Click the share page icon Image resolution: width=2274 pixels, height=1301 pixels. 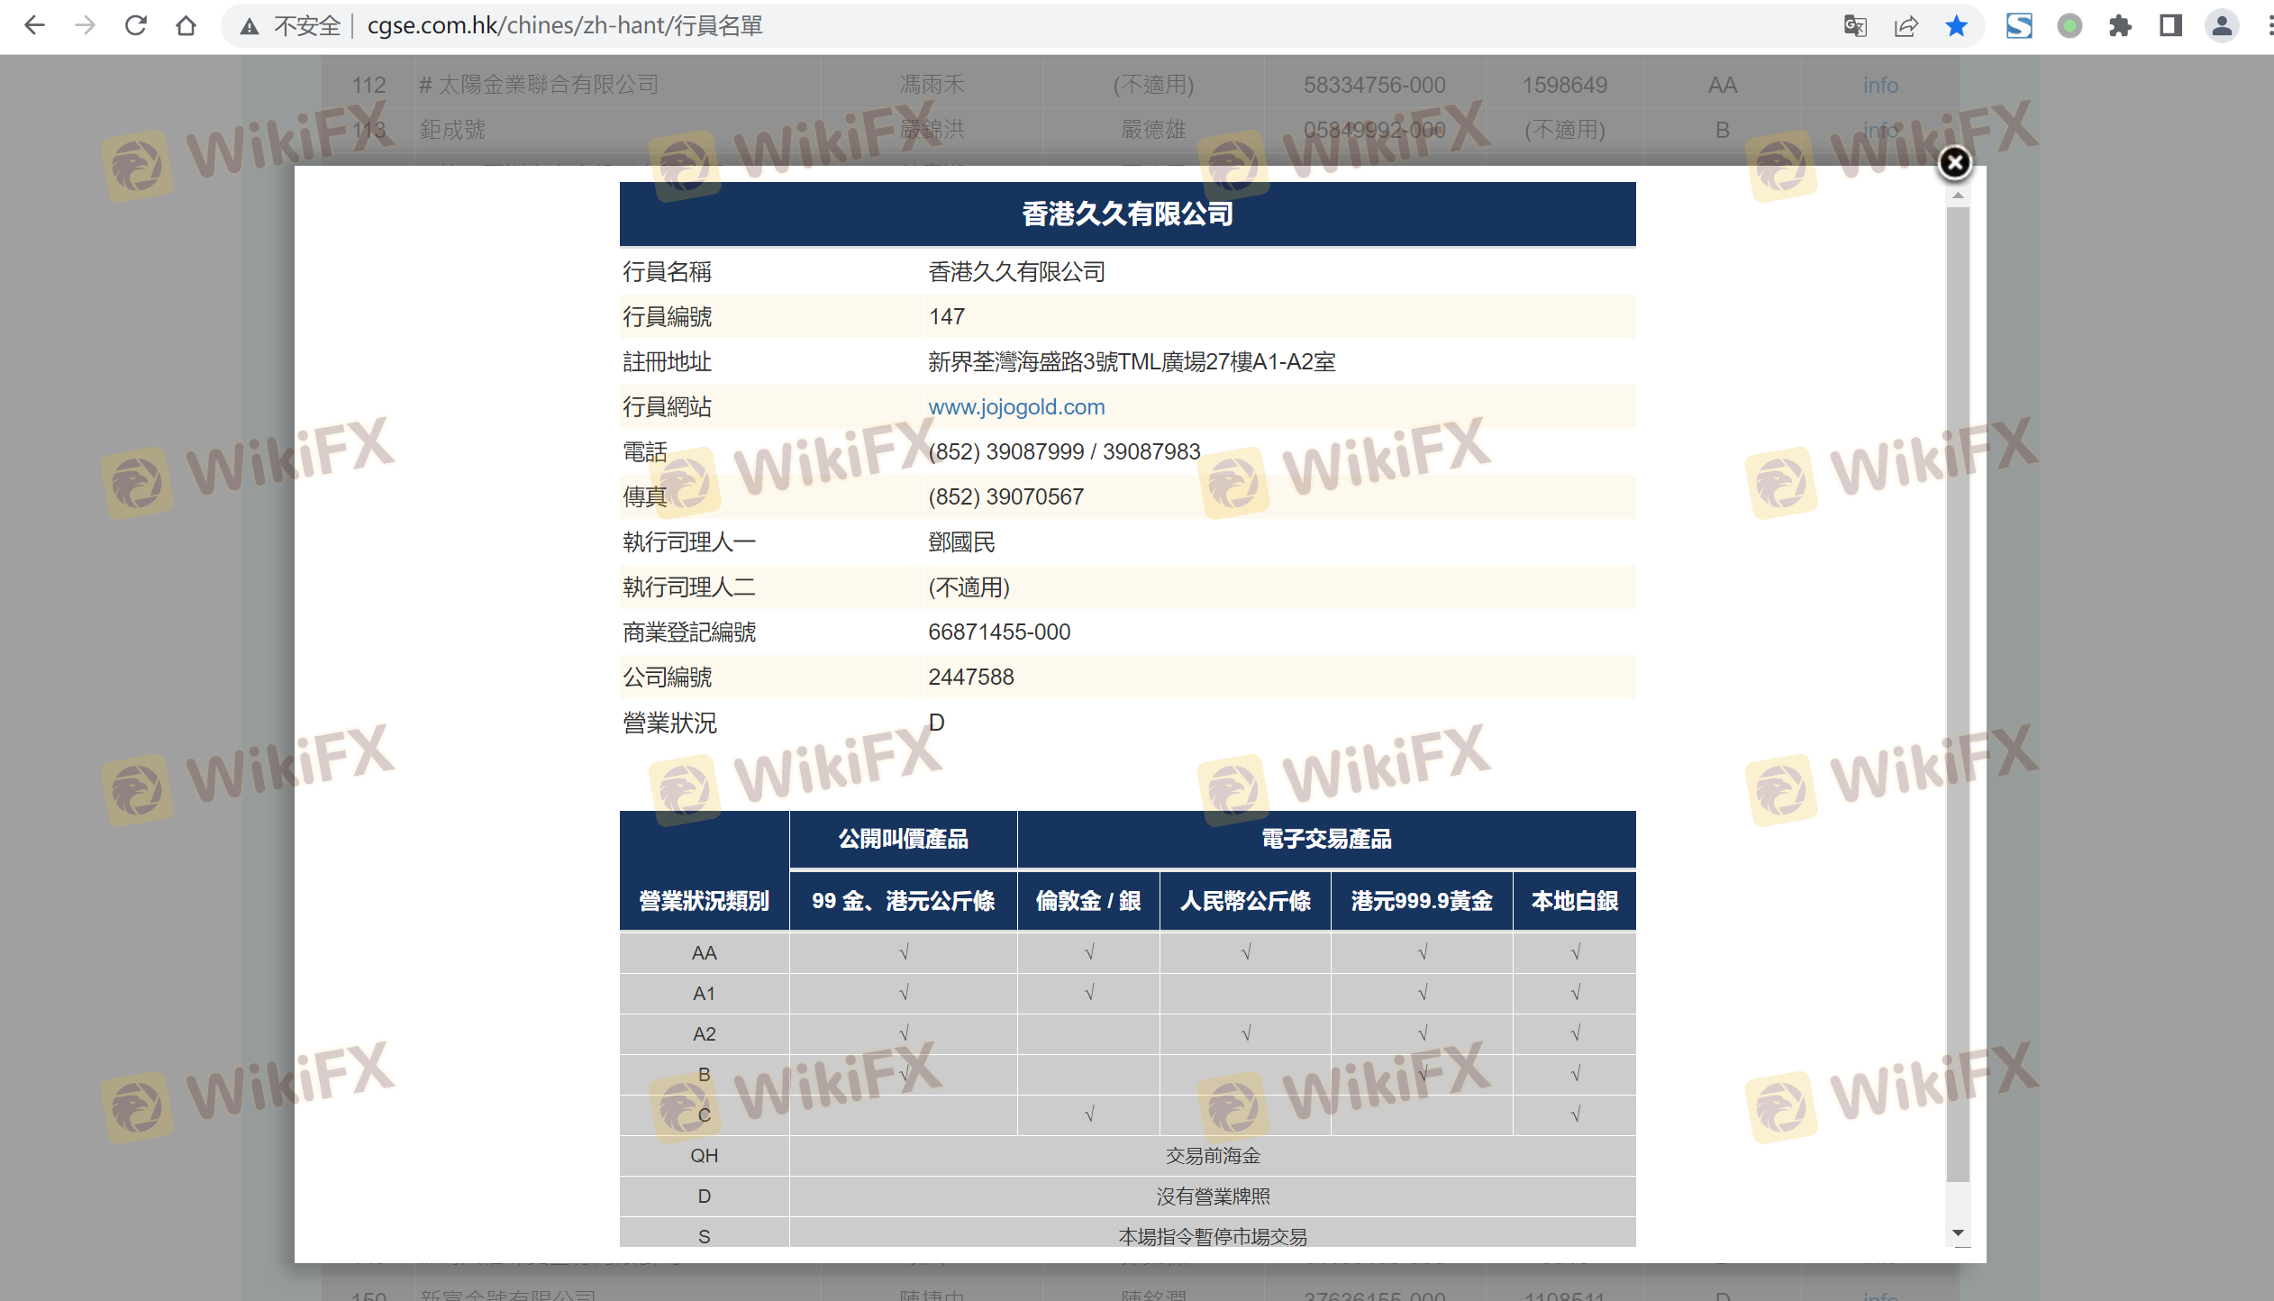click(x=1906, y=26)
